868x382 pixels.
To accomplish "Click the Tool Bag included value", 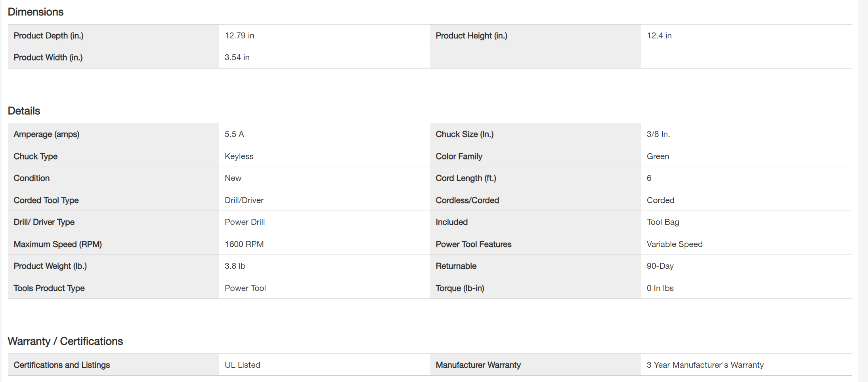I will tap(663, 222).
